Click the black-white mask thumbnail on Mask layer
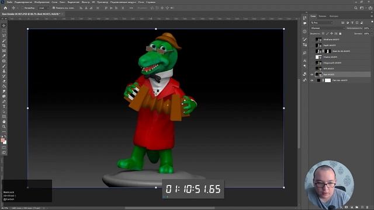The image size is (374, 210). tap(328, 51)
